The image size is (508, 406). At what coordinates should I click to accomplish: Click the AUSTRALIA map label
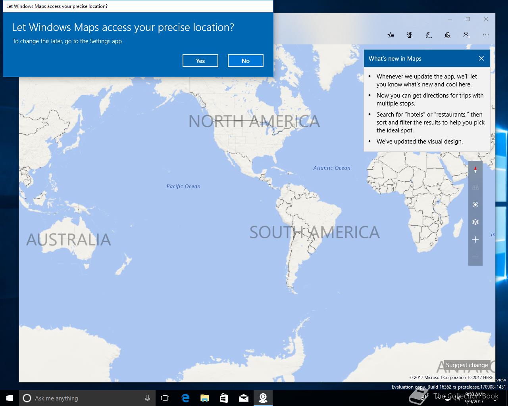68,240
